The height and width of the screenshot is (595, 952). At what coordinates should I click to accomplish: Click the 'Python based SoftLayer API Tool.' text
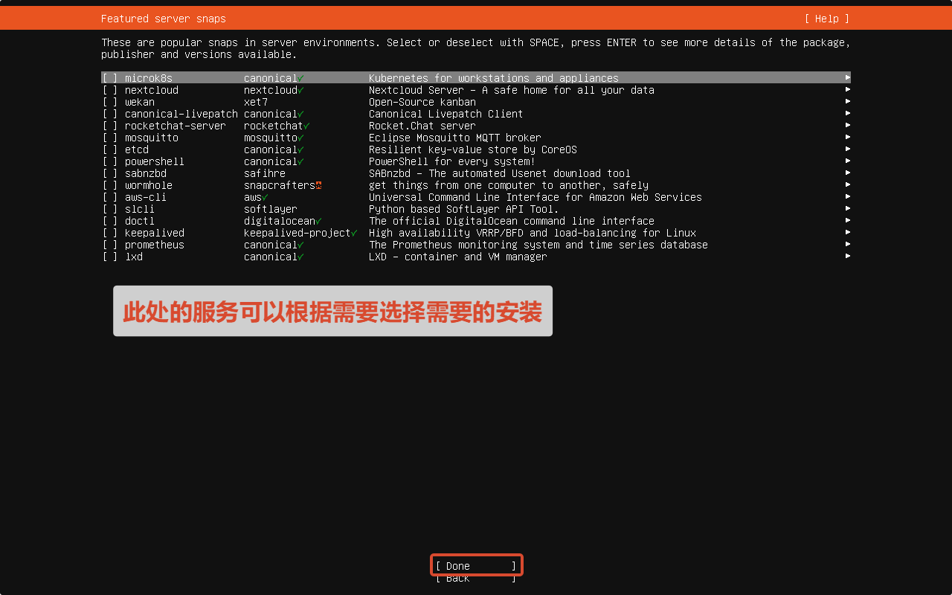click(464, 209)
